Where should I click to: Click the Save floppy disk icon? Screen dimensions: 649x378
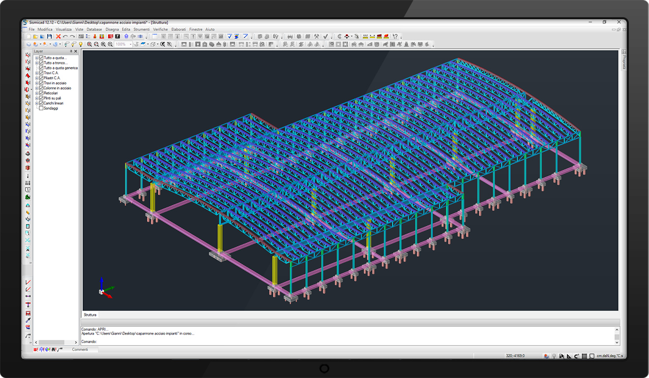click(49, 36)
